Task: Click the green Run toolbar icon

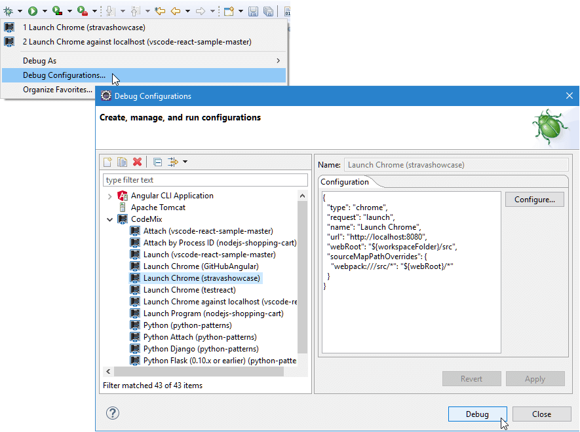Action: tap(33, 12)
